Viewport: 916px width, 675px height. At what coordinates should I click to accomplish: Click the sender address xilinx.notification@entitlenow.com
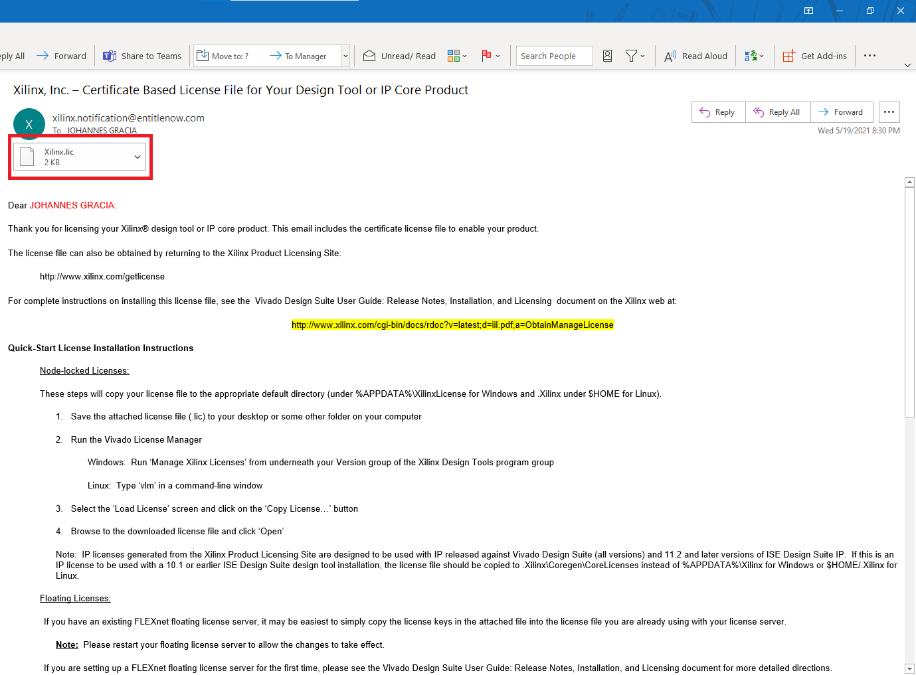pos(128,118)
